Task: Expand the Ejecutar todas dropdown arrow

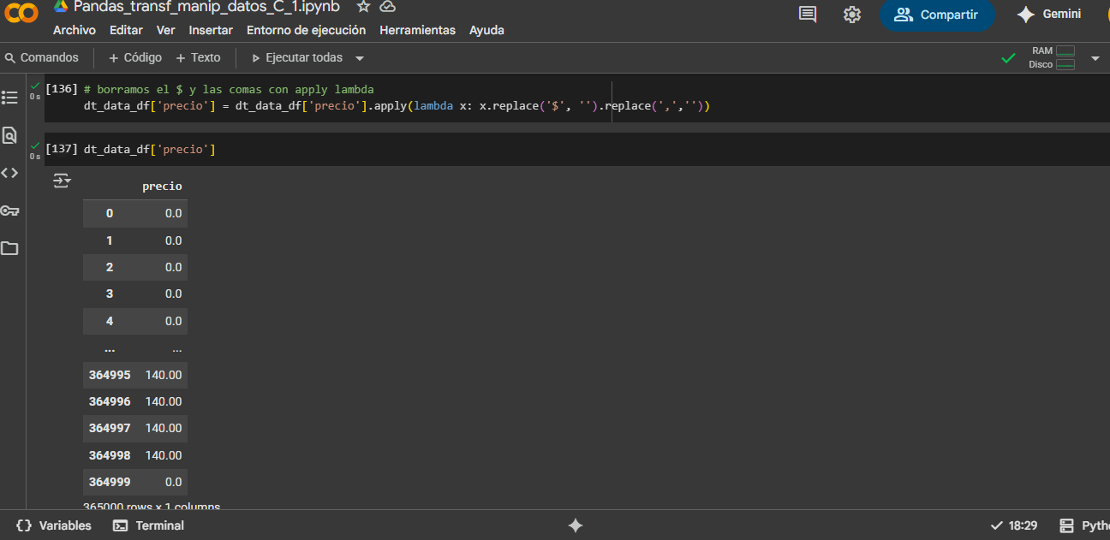Action: point(360,58)
